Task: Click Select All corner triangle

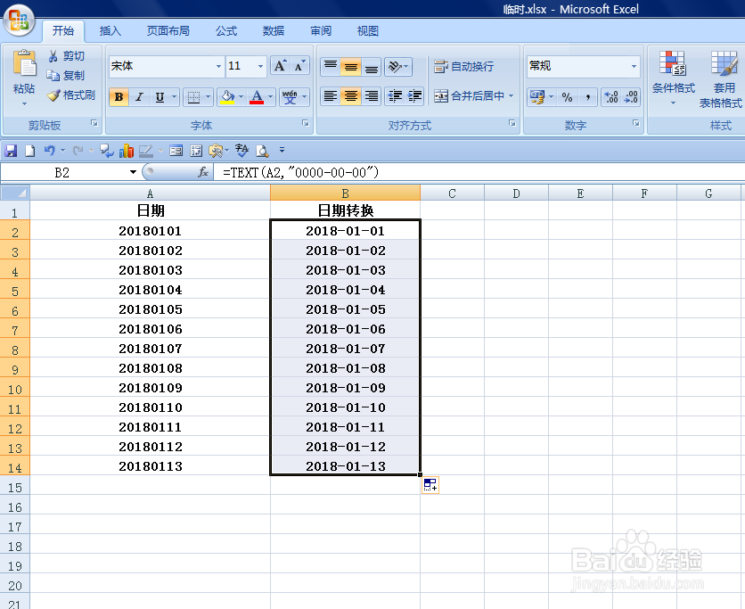Action: (x=15, y=193)
